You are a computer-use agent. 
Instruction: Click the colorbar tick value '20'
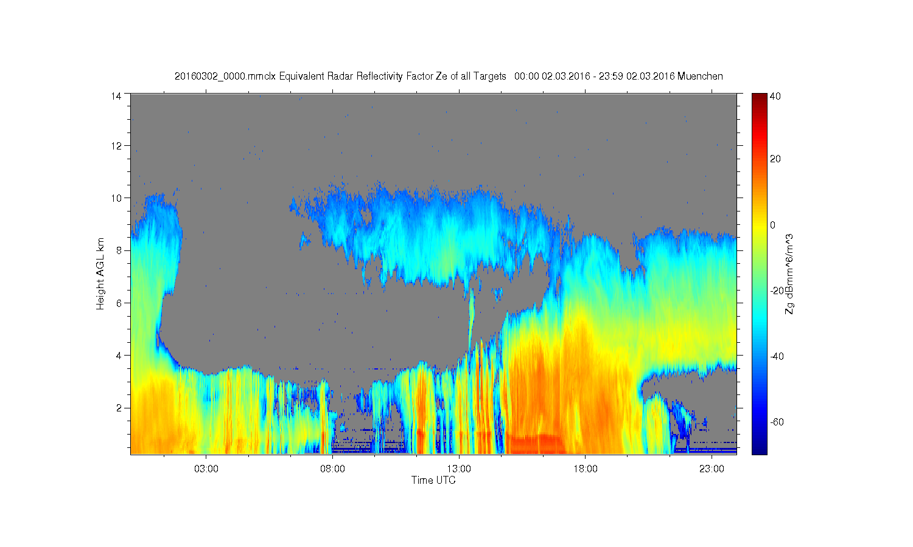coord(775,159)
